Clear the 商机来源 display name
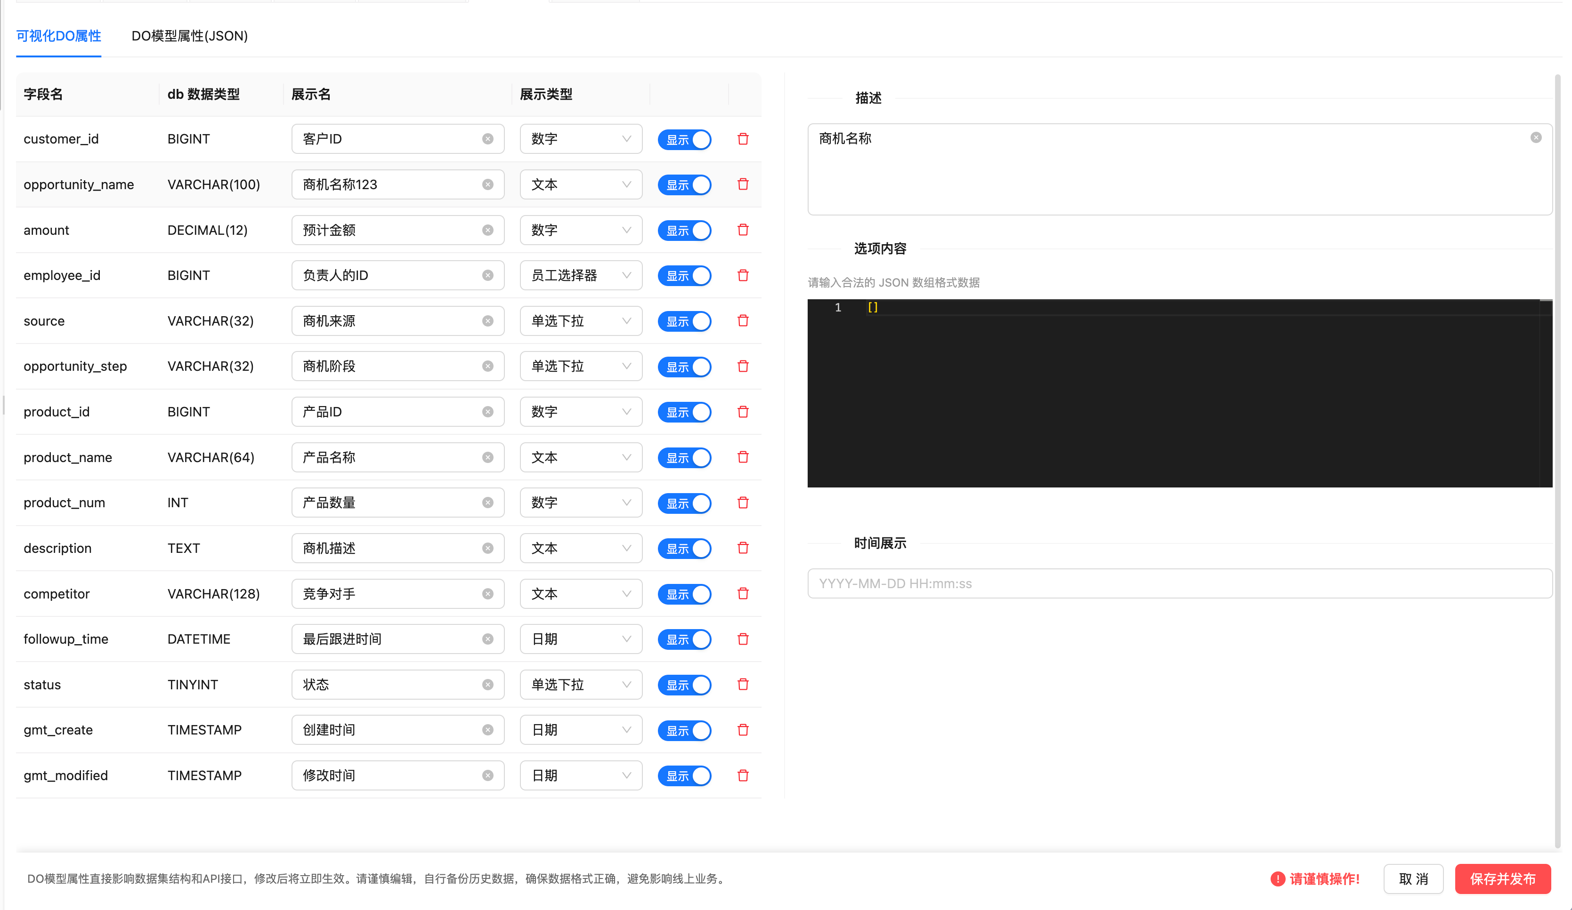The height and width of the screenshot is (910, 1572). 488,321
